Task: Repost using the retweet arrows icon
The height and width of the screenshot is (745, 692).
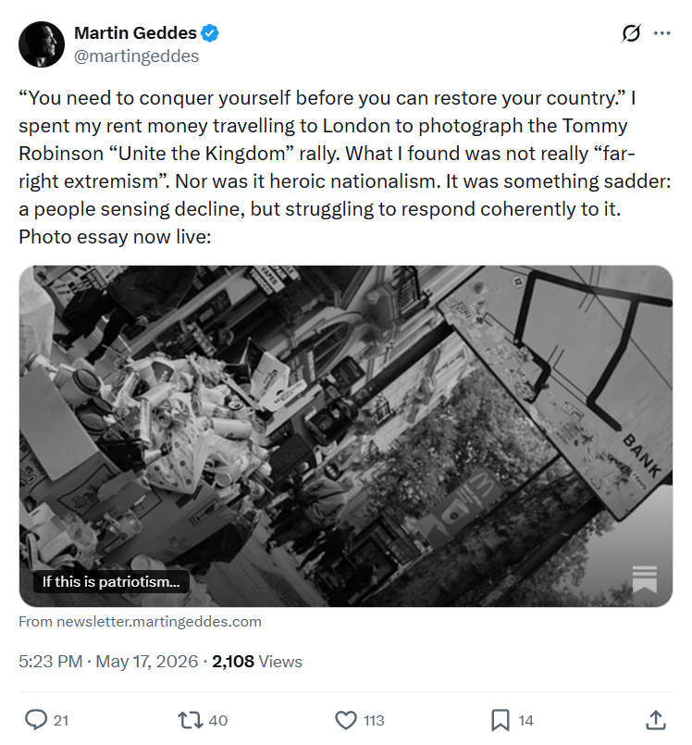Action: click(191, 720)
